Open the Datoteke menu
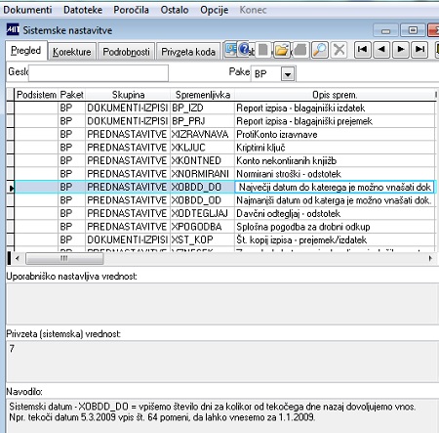This screenshot has width=439, height=433. pos(83,10)
